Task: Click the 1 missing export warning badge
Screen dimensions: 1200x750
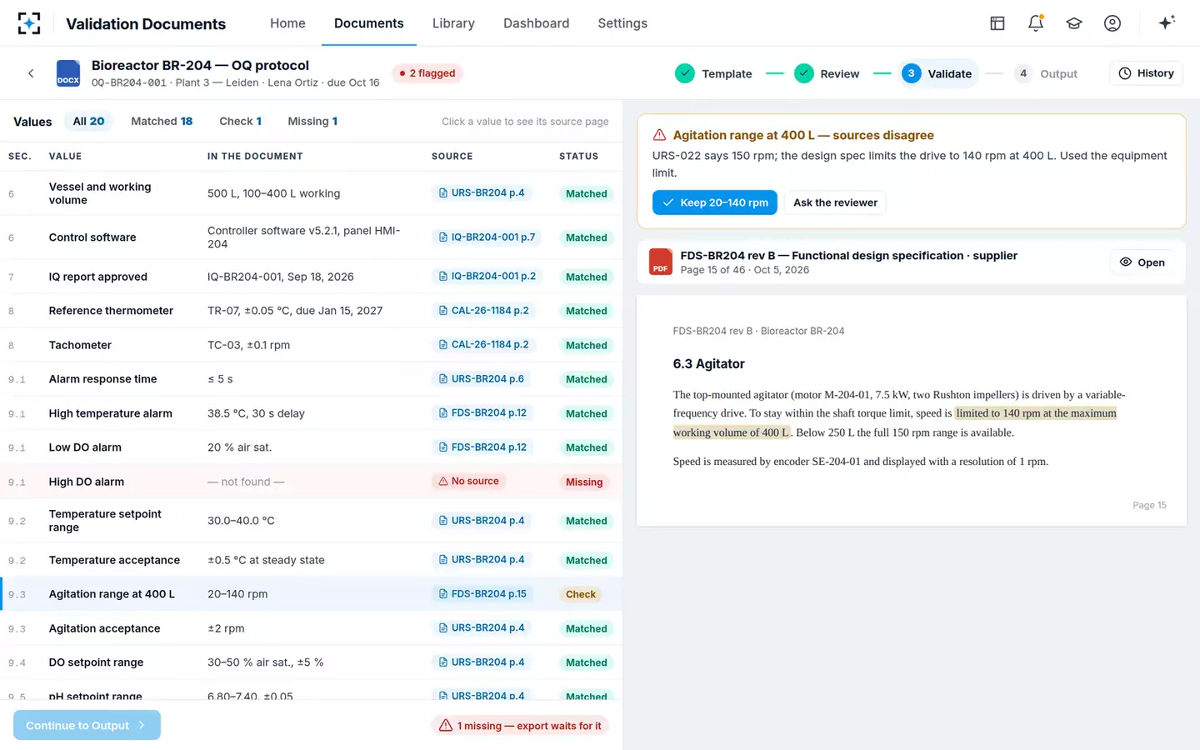Action: point(520,726)
